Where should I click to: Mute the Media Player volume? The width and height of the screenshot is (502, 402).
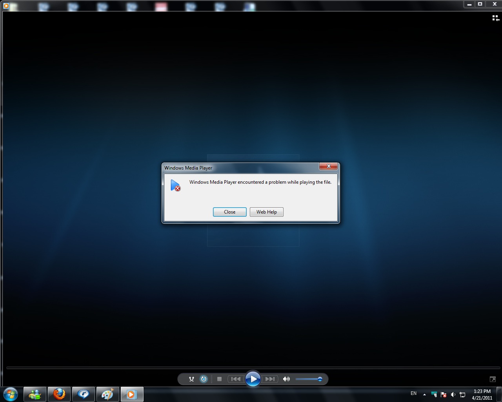click(286, 379)
